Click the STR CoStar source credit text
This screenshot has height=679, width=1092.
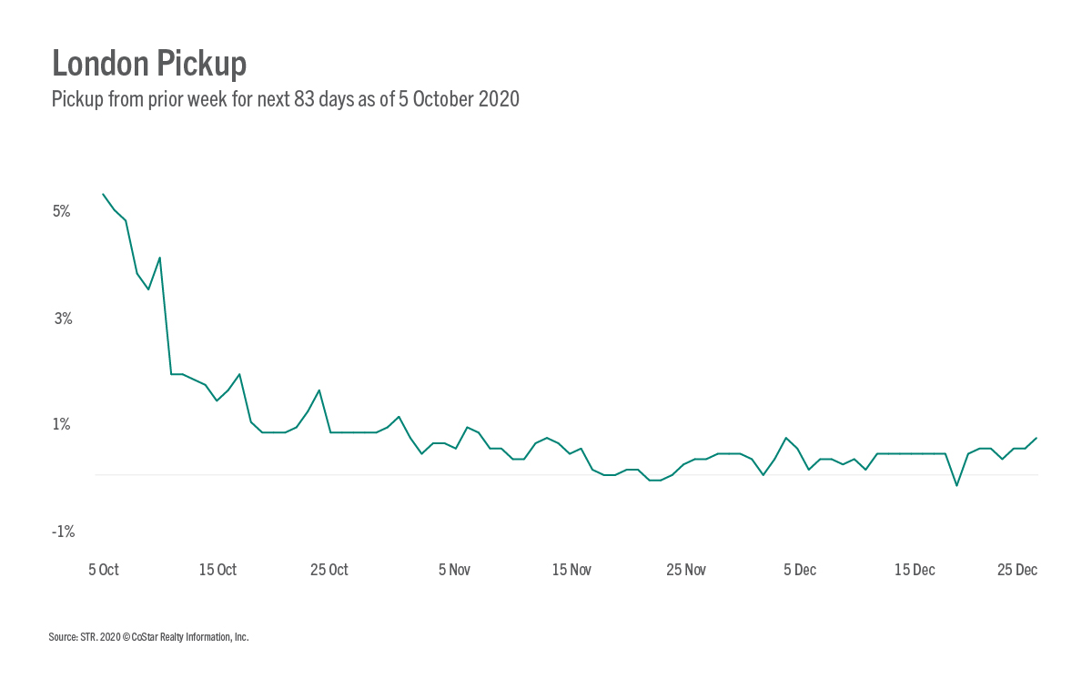148,637
